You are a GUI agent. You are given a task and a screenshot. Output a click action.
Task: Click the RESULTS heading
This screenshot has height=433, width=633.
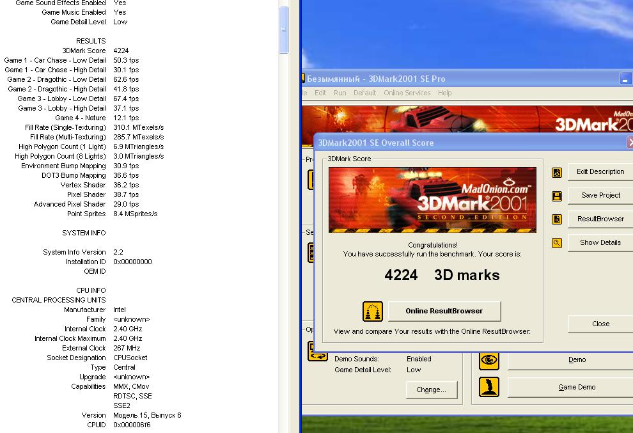click(x=91, y=41)
